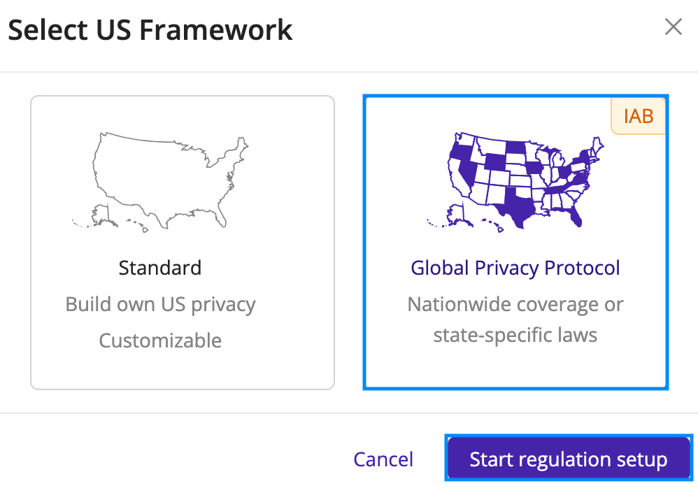
Task: Click the orange IAB badge
Action: [x=639, y=116]
